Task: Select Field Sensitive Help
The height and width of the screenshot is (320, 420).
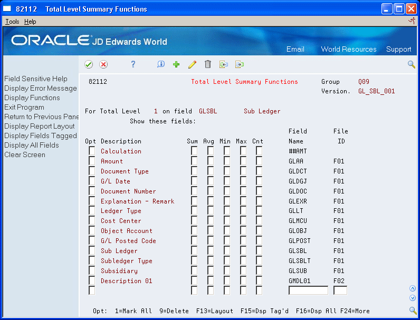Action: click(x=36, y=79)
